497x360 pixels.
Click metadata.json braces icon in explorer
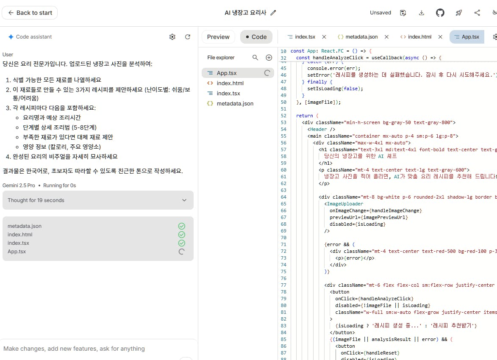[210, 103]
